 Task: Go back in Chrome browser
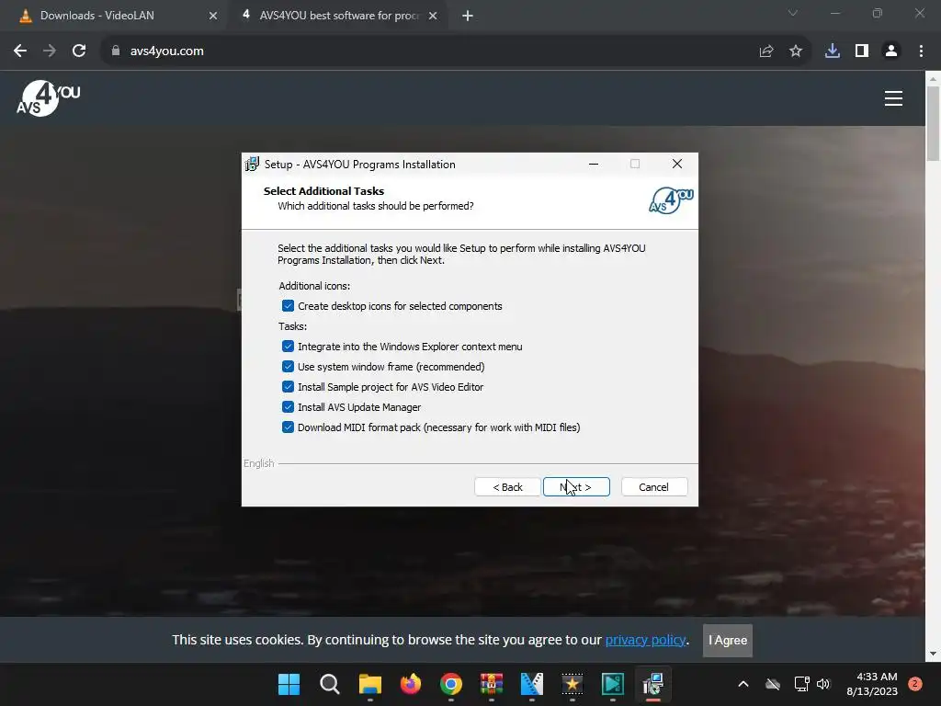[x=20, y=51]
